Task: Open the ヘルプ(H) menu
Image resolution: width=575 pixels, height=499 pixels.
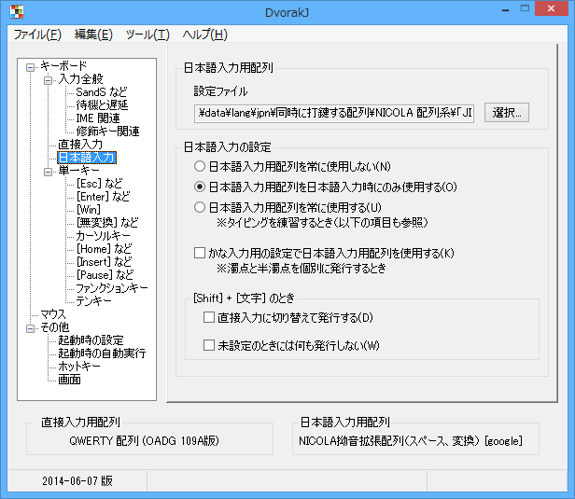Action: tap(204, 35)
